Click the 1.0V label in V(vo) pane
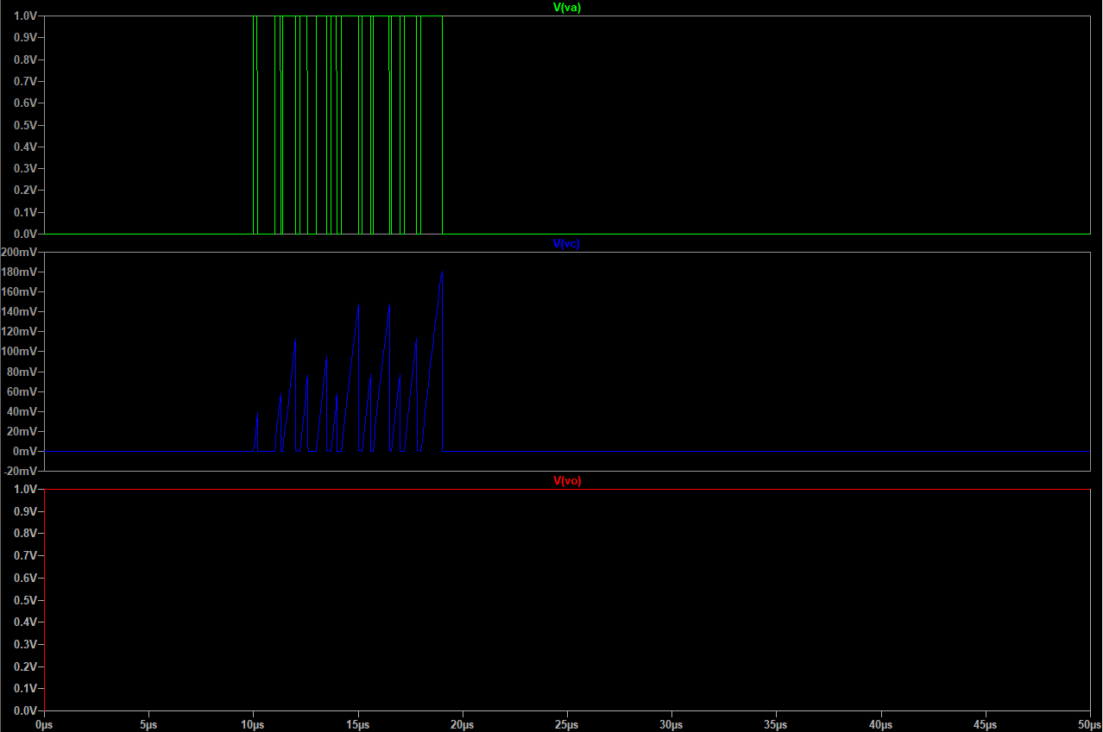This screenshot has height=732, width=1103. click(x=25, y=489)
